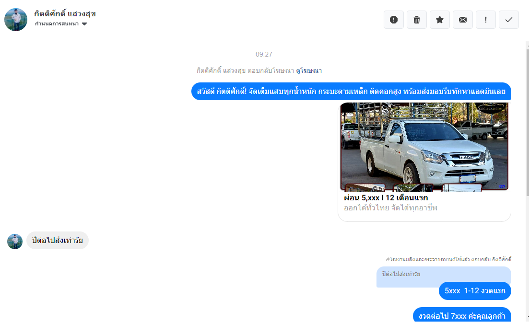Click dropdown arrow next to กำหนดการสนทนา
This screenshot has width=529, height=323.
(x=84, y=24)
